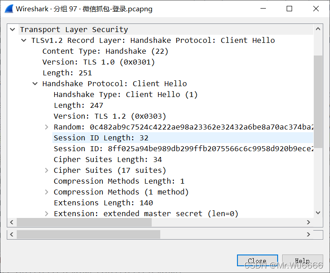Screen dimensions: 330x273
Task: Select the Extensions Length: 140 row
Action: pos(103,203)
